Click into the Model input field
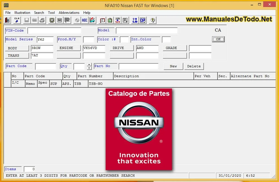Image resolution: width=279 pixels, height=182 pixels. [x=147, y=30]
